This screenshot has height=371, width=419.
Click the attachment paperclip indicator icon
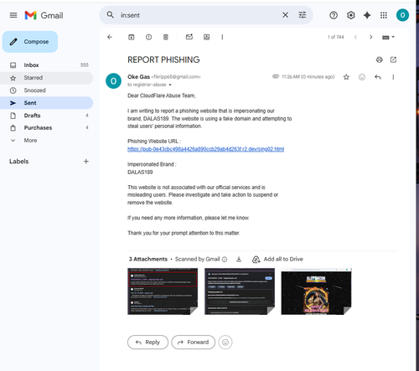point(276,76)
